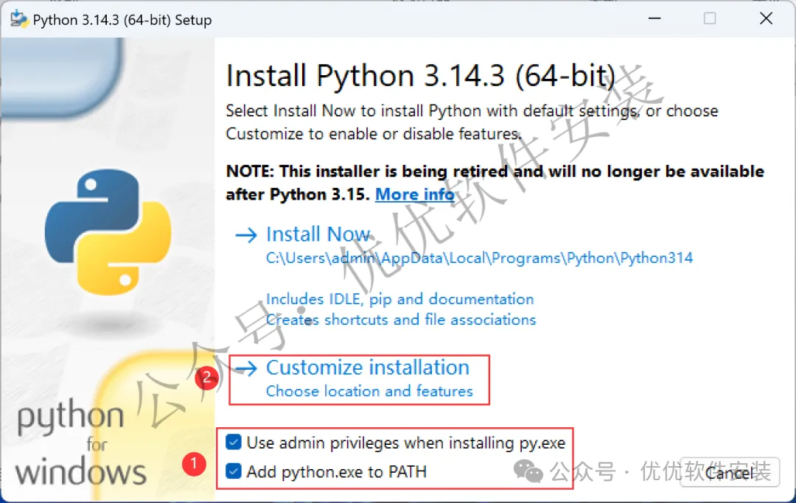Viewport: 796px width, 503px height.
Task: Click the NOTE installer being retired text
Action: pyautogui.click(x=495, y=183)
